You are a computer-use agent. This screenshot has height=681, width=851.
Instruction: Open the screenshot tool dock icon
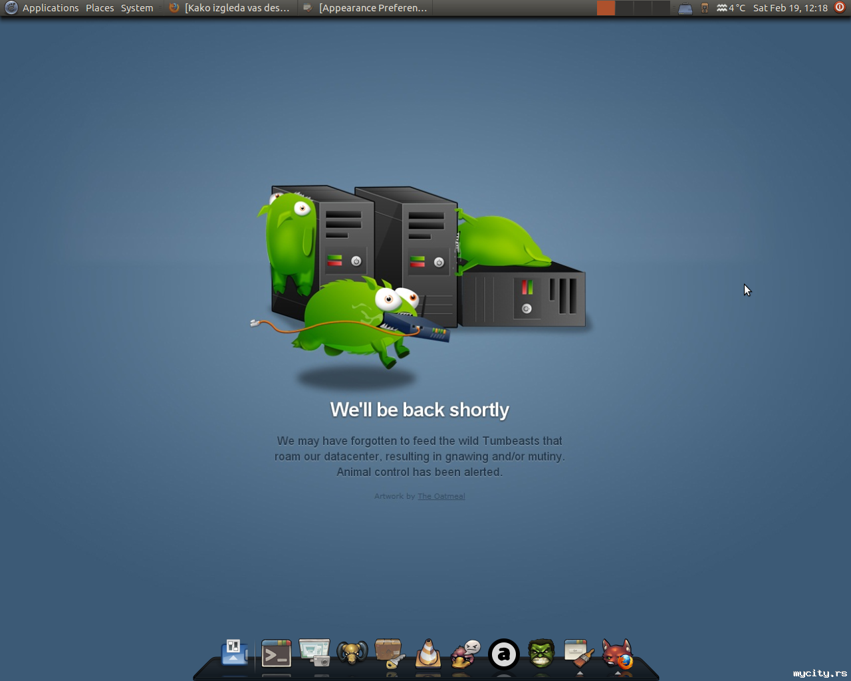314,652
